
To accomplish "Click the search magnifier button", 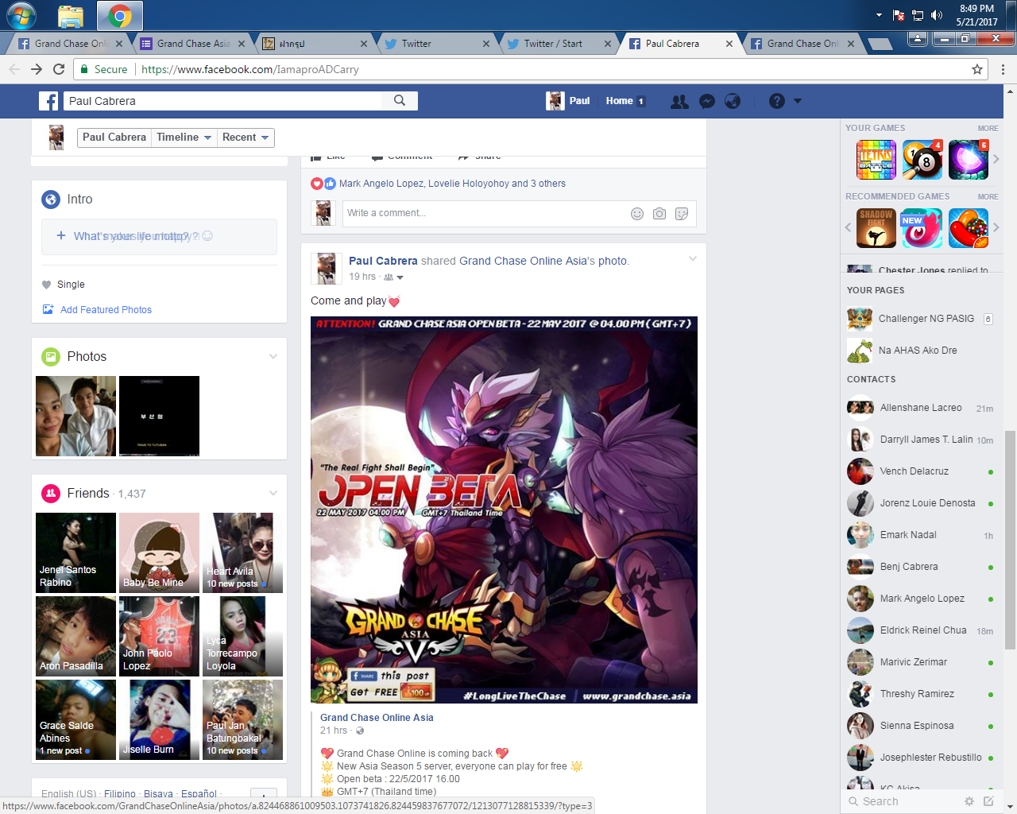I will coord(400,100).
